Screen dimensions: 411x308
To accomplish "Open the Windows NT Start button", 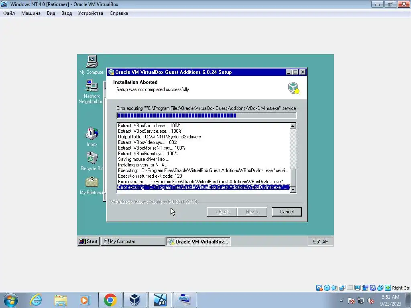I will 89,241.
